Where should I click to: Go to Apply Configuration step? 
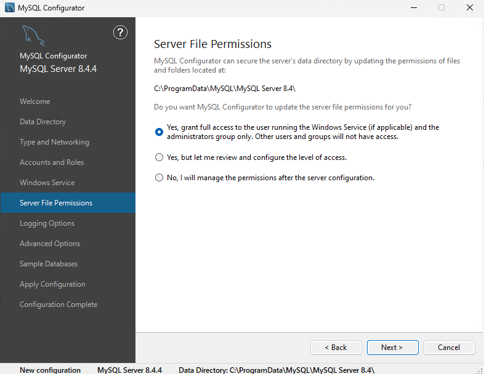tap(52, 284)
